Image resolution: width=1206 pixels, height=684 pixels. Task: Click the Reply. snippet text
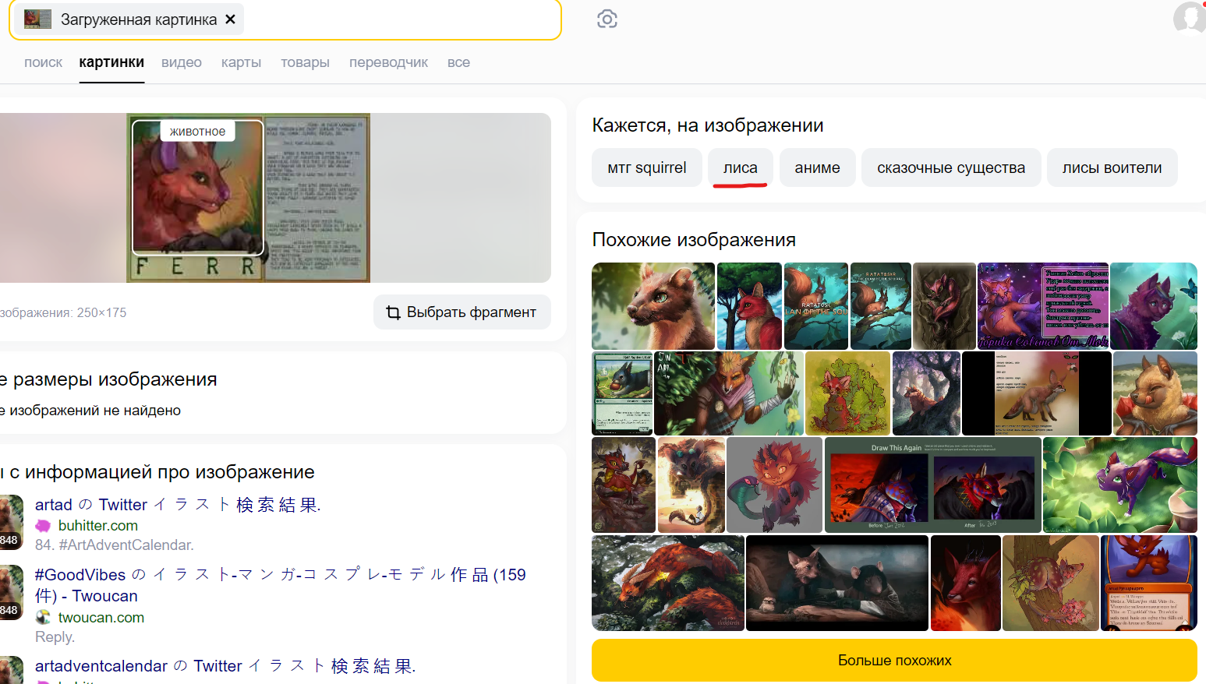(x=55, y=637)
